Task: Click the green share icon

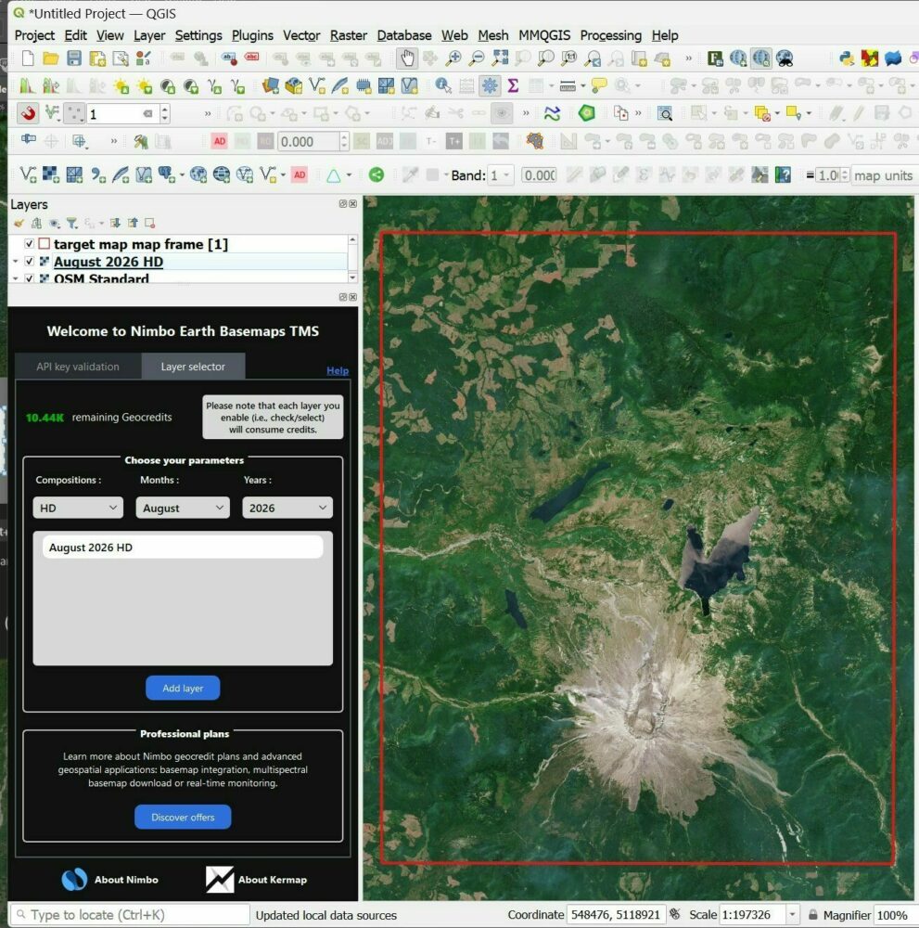Action: coord(377,174)
